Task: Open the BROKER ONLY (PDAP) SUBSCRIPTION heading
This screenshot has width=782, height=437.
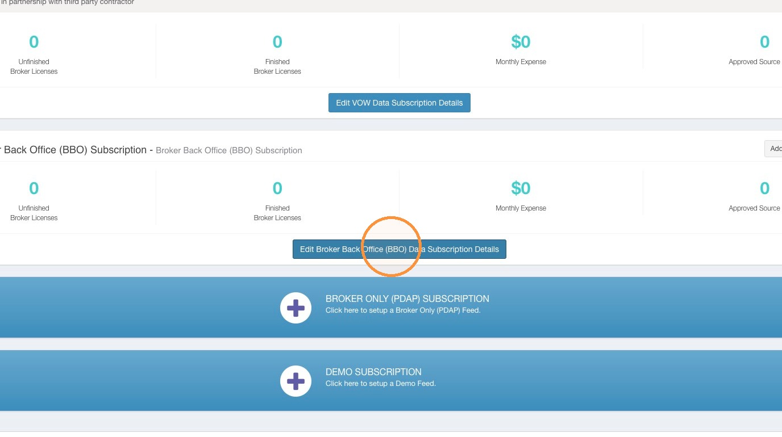Action: (407, 299)
